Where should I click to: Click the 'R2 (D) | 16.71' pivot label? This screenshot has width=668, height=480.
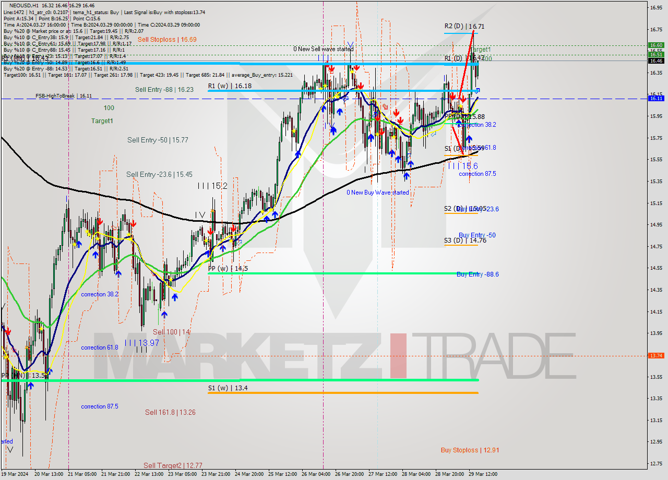tap(464, 26)
